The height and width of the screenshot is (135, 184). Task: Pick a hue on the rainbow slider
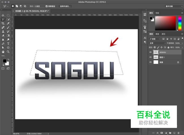[x=180, y=24]
